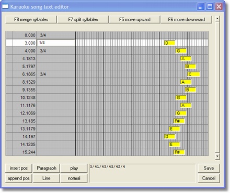Image resolution: width=230 pixels, height=193 pixels.
Task: Click the 13.1179 position cell
Action: (x=25, y=129)
